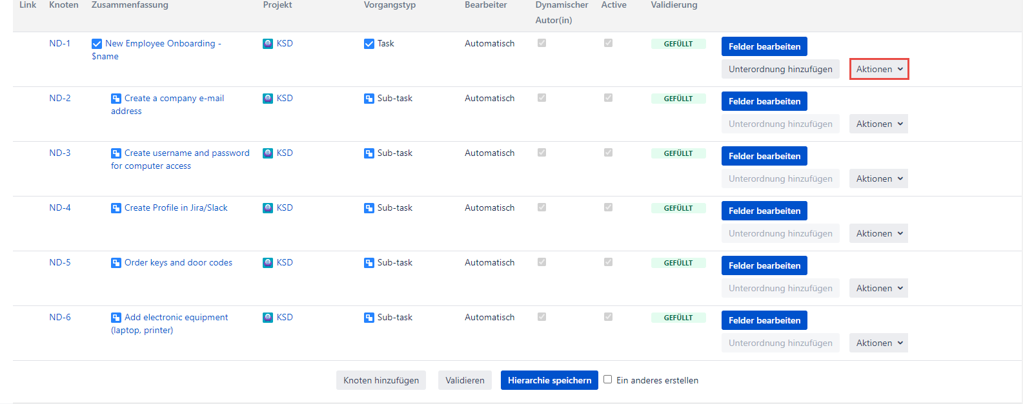Click the Task icon in ND-1 summary
This screenshot has width=1023, height=404.
[97, 44]
